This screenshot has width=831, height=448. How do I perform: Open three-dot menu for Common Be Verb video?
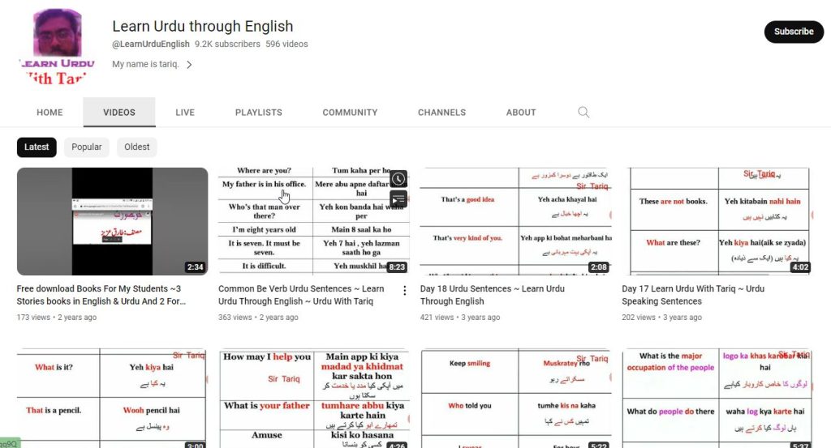point(404,290)
